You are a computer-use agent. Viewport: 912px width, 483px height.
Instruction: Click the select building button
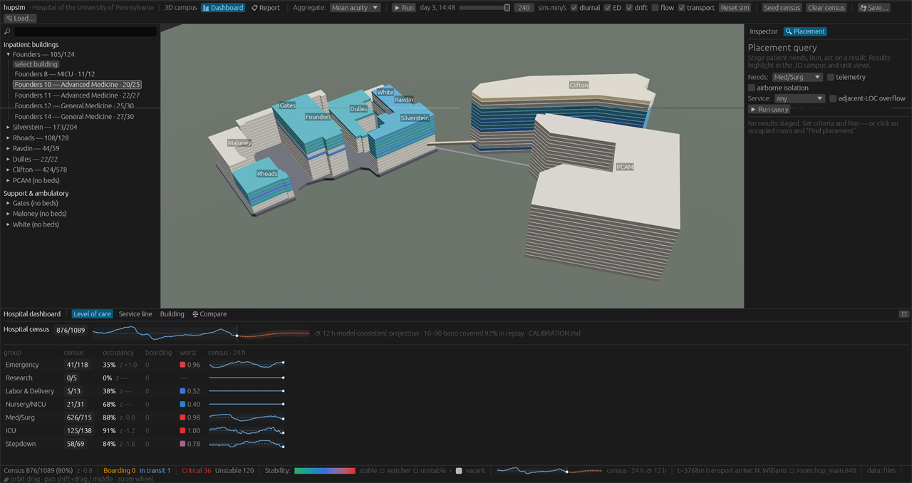(36, 64)
